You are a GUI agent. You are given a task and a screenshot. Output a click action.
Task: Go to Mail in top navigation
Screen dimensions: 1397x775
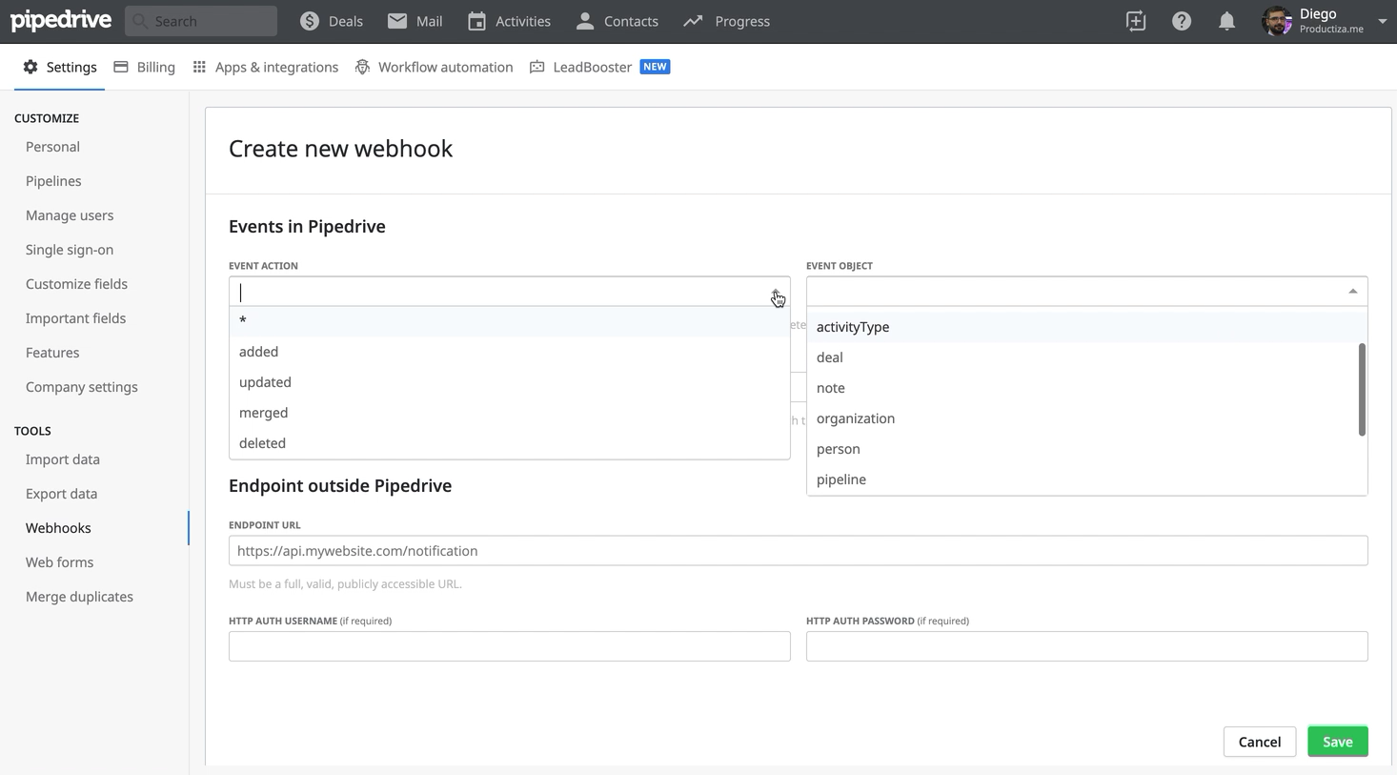415,21
